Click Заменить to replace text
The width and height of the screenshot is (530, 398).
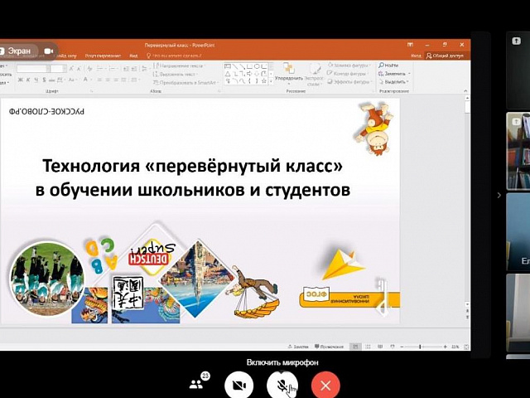(394, 74)
